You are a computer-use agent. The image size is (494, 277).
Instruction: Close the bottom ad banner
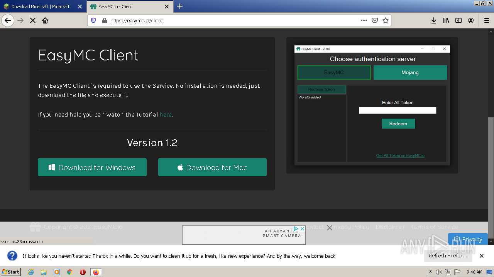[330, 228]
